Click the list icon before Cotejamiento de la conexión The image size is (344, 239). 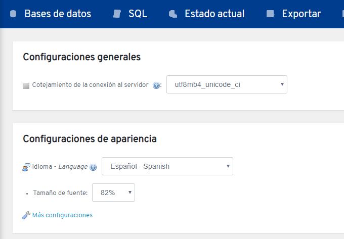(x=26, y=85)
